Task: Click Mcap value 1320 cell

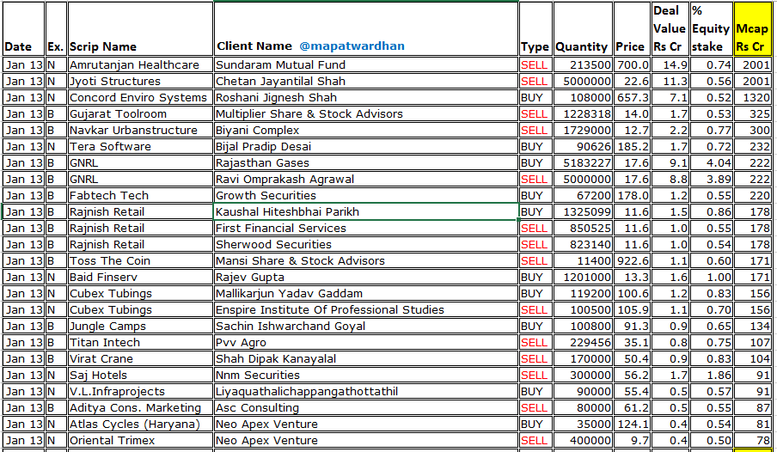Action: [x=753, y=98]
